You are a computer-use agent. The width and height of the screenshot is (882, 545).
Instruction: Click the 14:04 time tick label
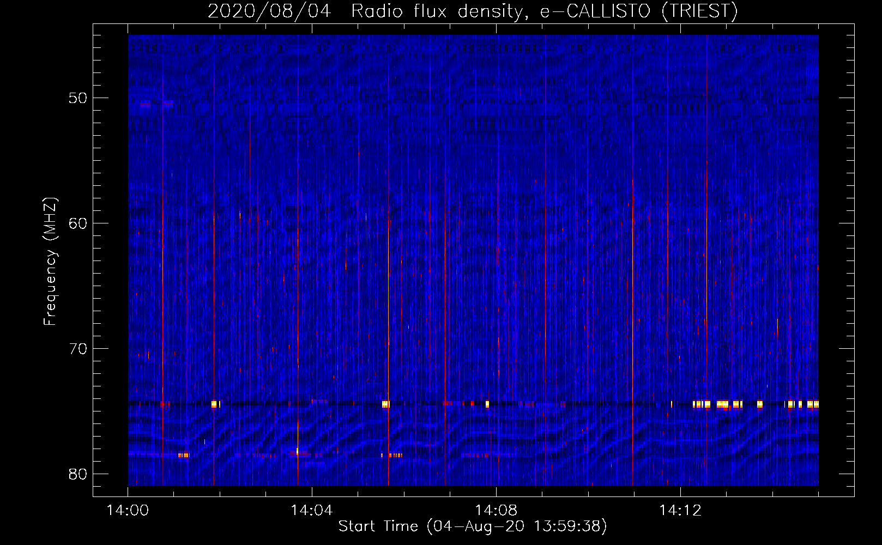(x=312, y=511)
